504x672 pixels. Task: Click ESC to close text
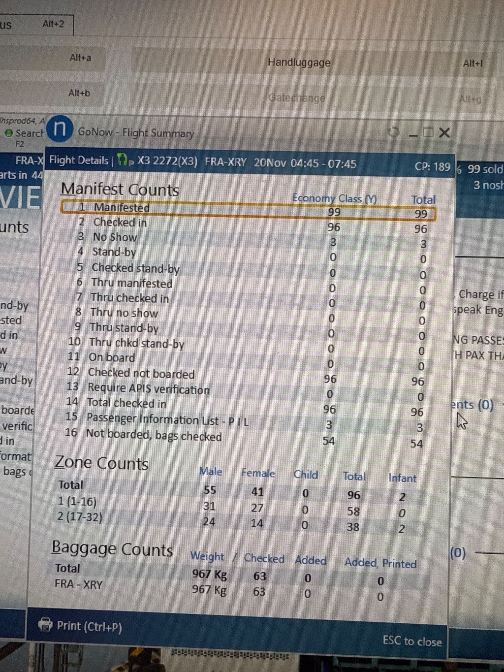[412, 640]
